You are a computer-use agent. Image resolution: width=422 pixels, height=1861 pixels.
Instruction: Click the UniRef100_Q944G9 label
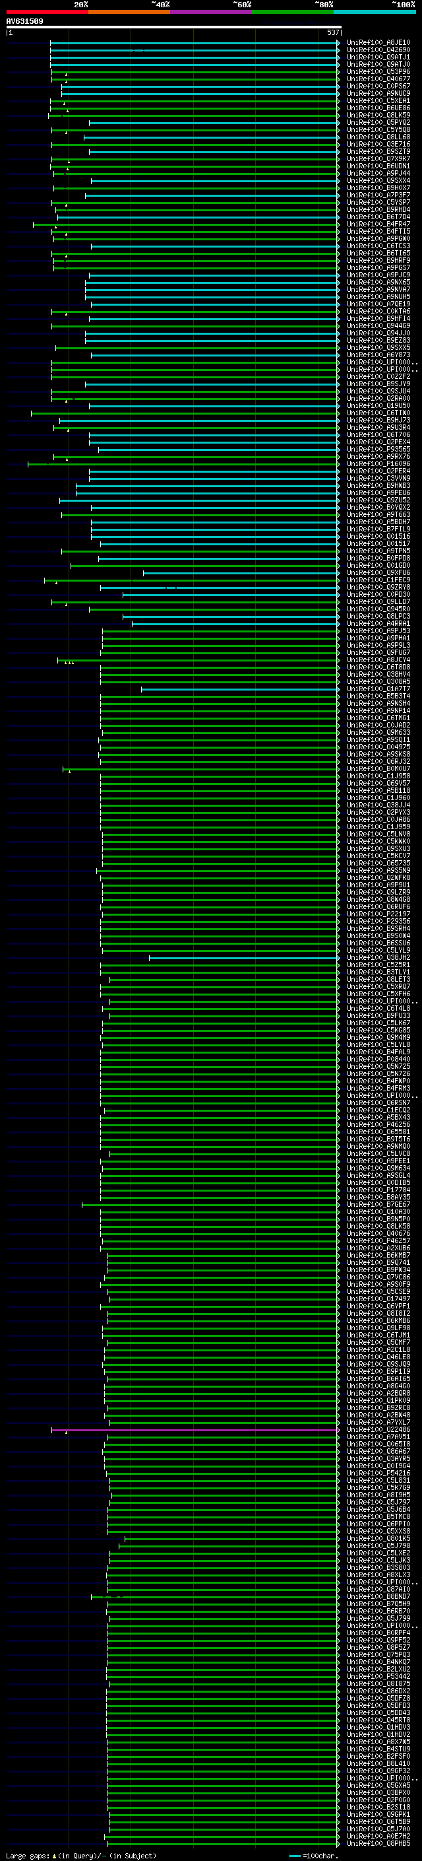378,326
